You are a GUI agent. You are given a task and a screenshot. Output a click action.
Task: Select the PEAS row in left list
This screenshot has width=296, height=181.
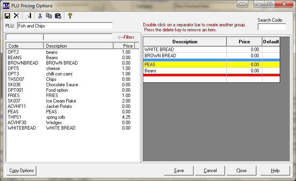[x=72, y=112]
